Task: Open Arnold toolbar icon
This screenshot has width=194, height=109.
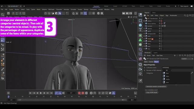Action: [x=102, y=13]
